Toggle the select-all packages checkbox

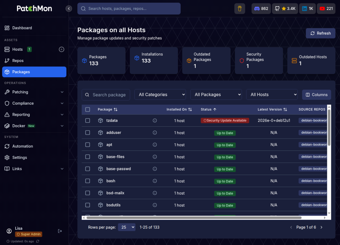pos(88,109)
